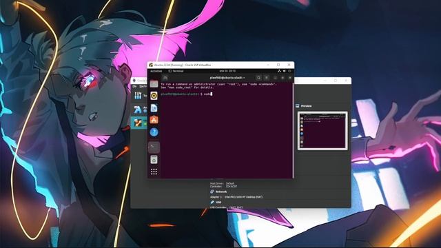Click the terminal prompt line with sudo

coord(187,94)
